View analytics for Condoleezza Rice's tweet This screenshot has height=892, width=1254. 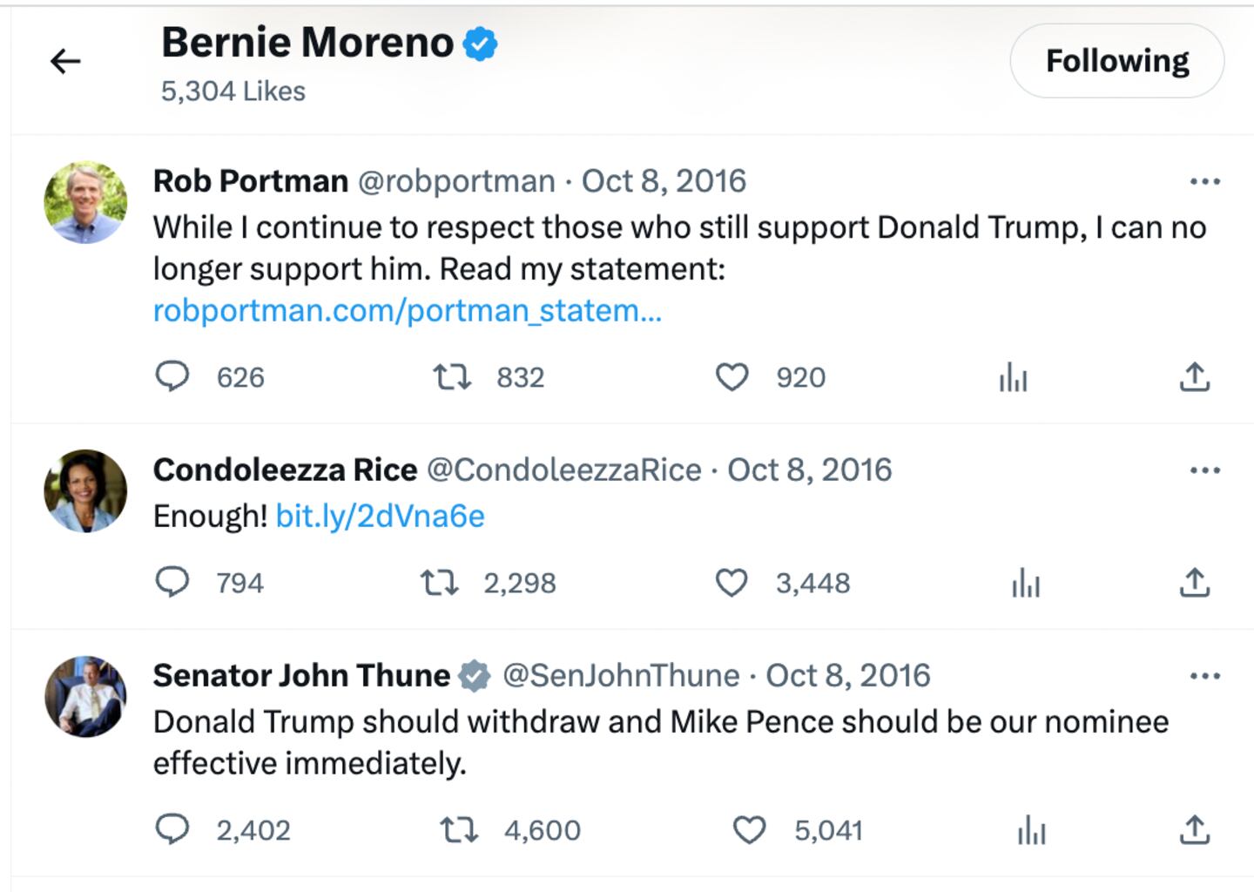[x=1025, y=583]
